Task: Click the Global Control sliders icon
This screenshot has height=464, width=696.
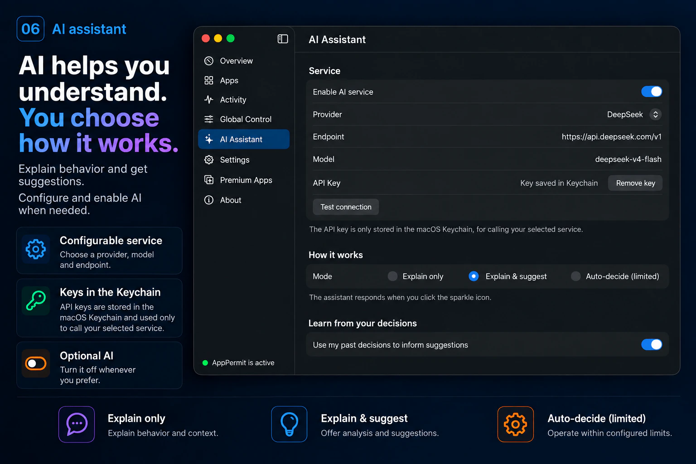Action: pyautogui.click(x=209, y=119)
